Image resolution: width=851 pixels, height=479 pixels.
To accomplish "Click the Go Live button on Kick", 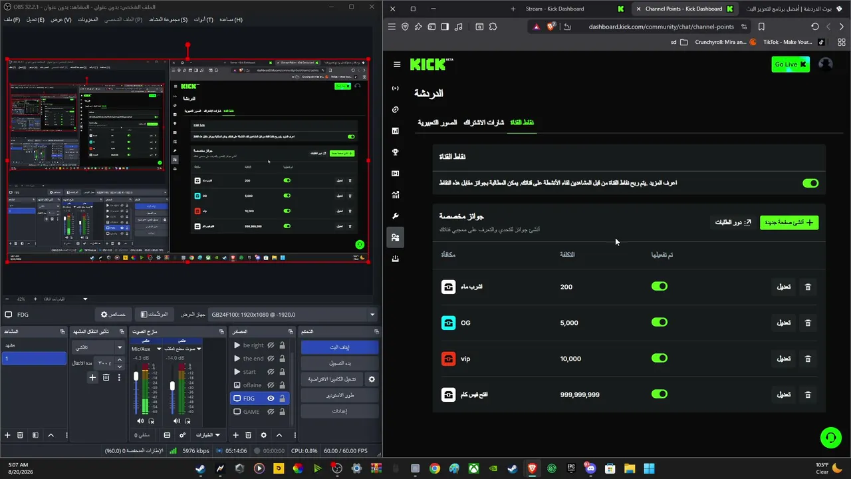I will (x=790, y=65).
